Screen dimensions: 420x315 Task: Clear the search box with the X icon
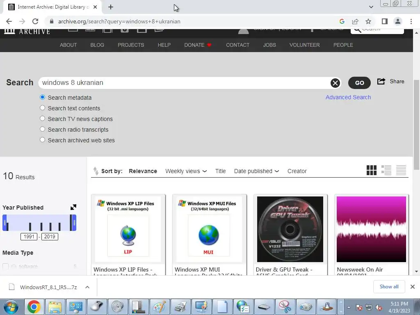[x=335, y=83]
